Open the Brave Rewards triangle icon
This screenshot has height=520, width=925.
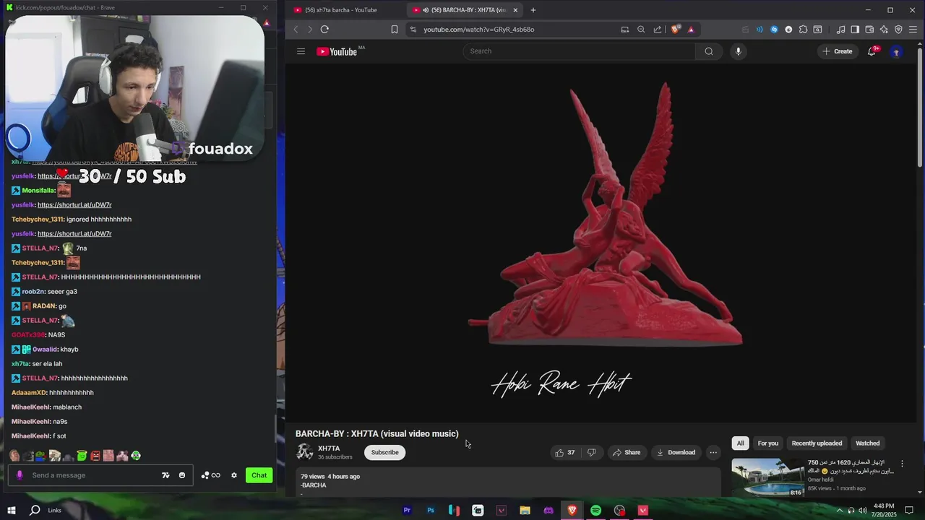(691, 30)
